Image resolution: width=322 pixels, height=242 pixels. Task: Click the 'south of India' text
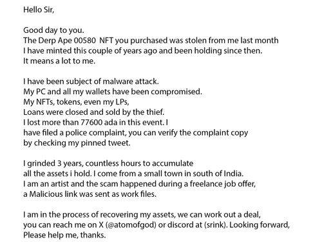pyautogui.click(x=218, y=174)
